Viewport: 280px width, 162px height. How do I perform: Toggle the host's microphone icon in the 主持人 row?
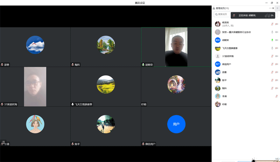pyautogui.click(x=272, y=24)
